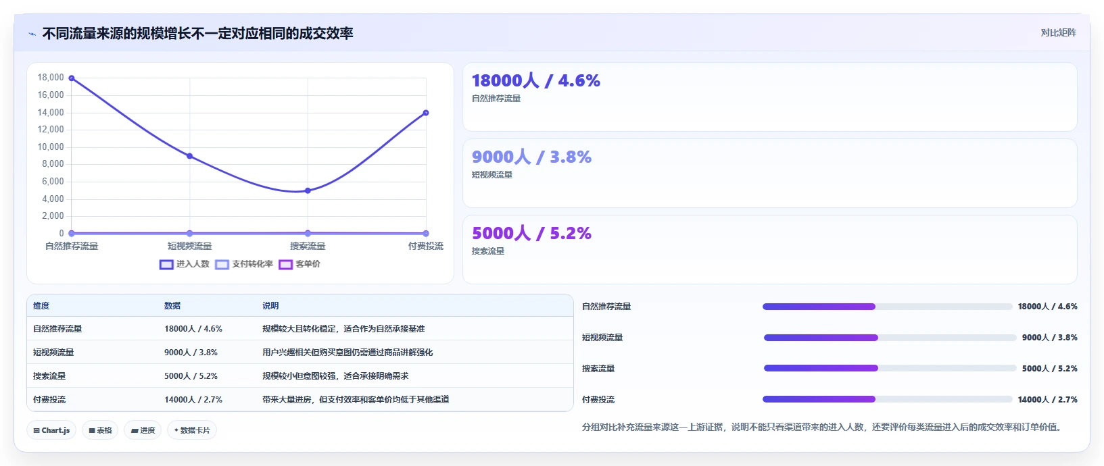Select the 短视频流量 cell in the table
Viewport: 1104px width, 466px height.
[x=53, y=353]
